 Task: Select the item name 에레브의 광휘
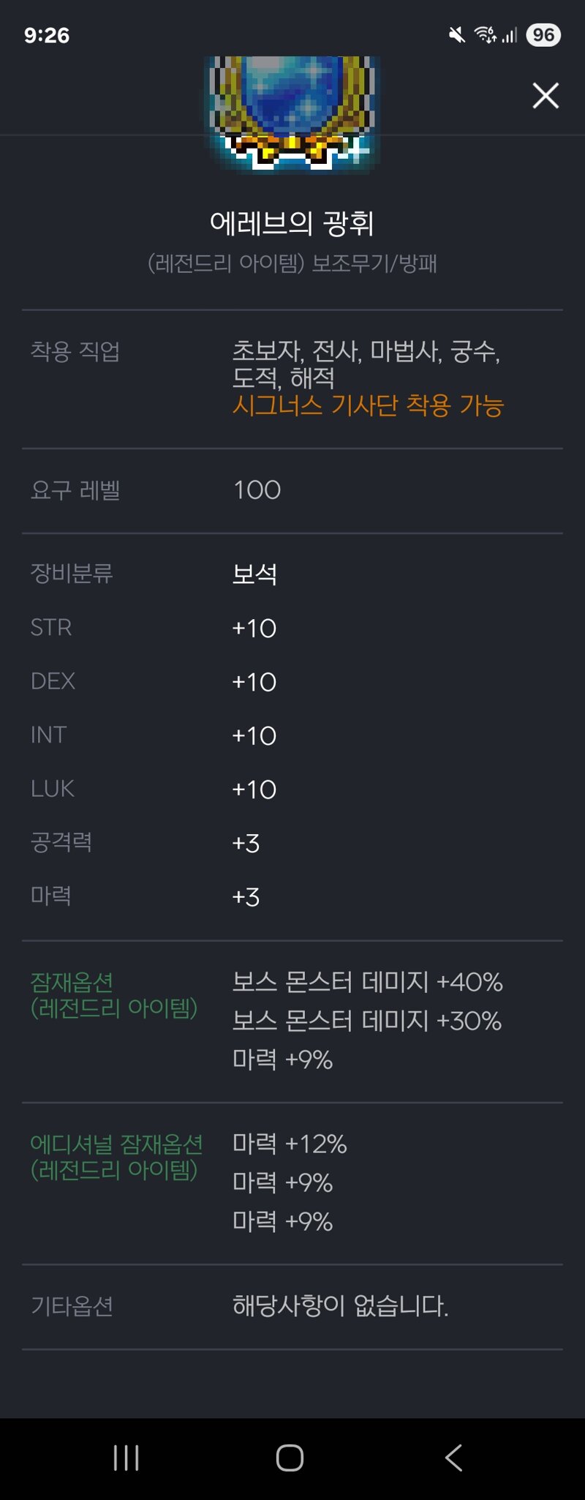pyautogui.click(x=292, y=223)
